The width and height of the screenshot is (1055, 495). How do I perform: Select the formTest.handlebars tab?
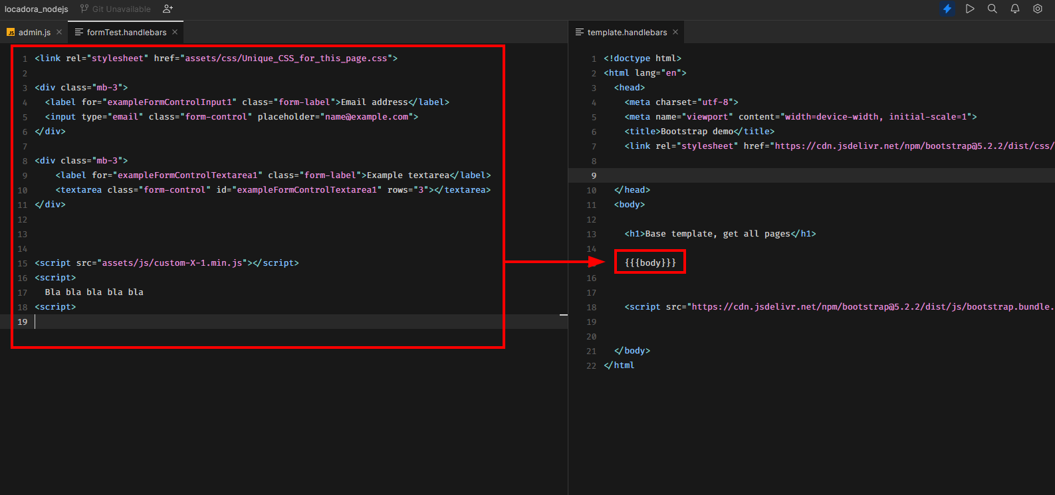126,32
